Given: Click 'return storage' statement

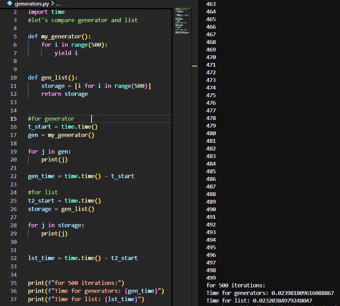Looking at the screenshot, I should point(64,94).
